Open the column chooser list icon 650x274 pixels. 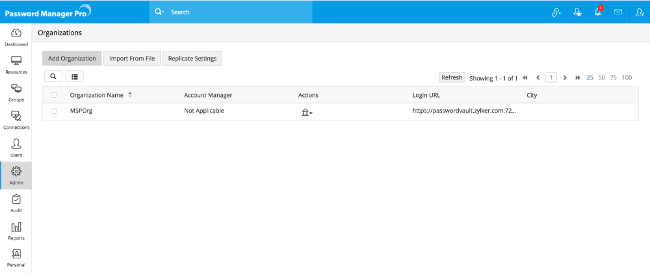point(75,76)
